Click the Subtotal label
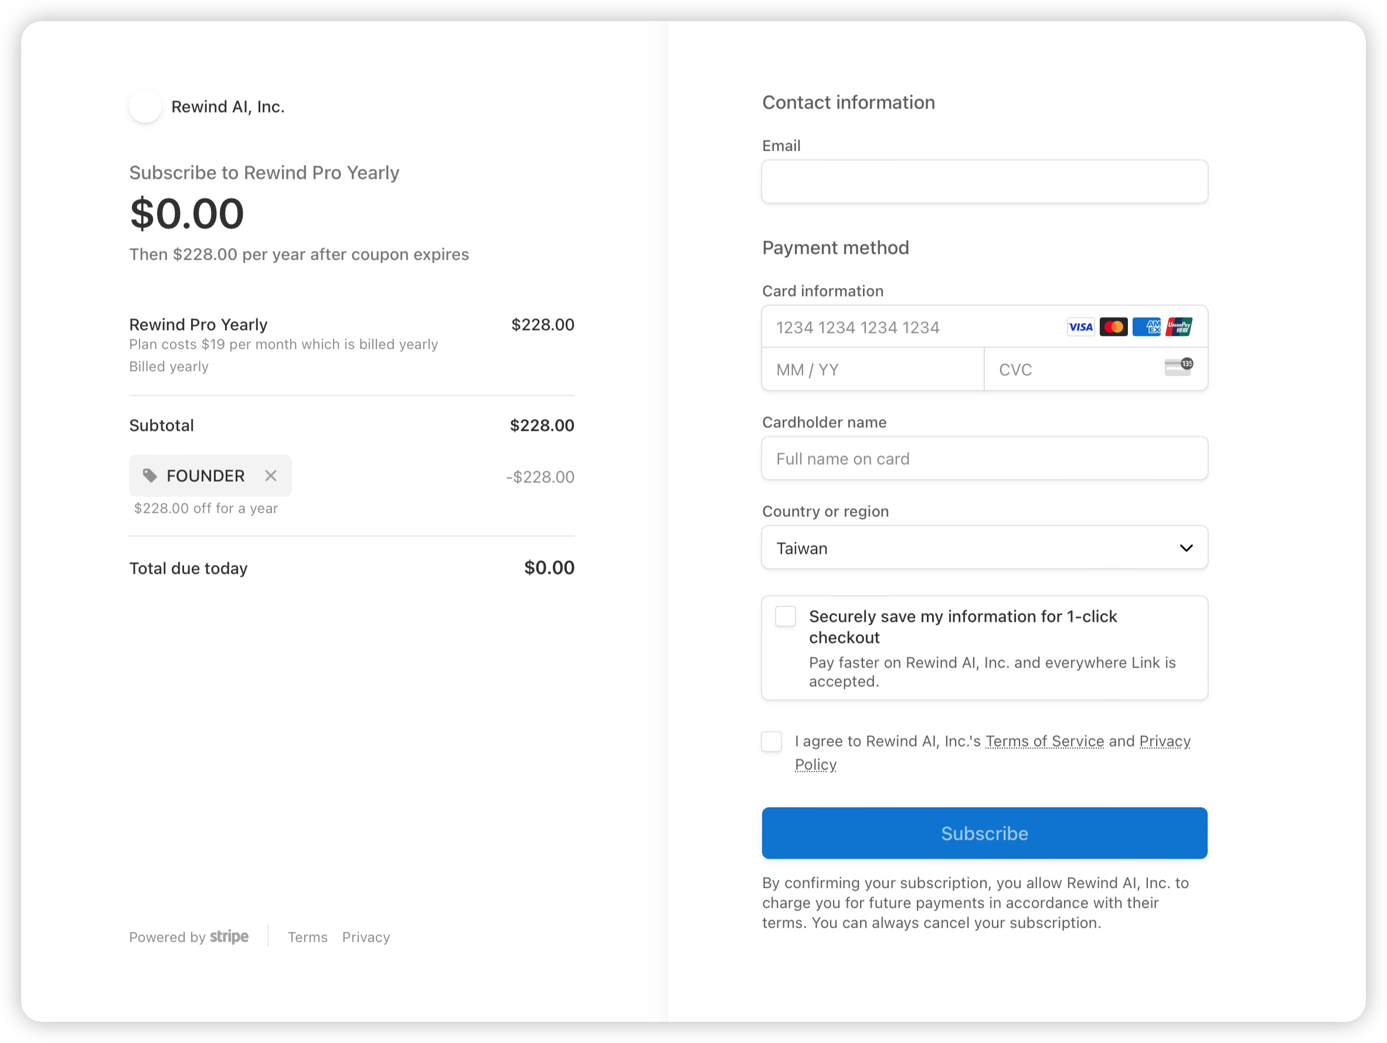This screenshot has width=1387, height=1043. (x=161, y=425)
